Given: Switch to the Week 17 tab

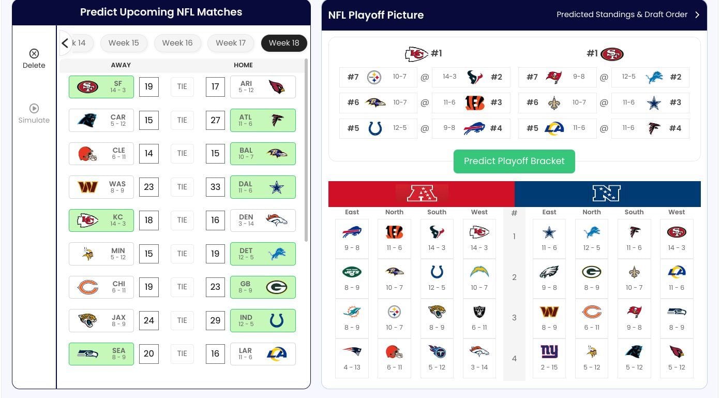Looking at the screenshot, I should [x=231, y=43].
